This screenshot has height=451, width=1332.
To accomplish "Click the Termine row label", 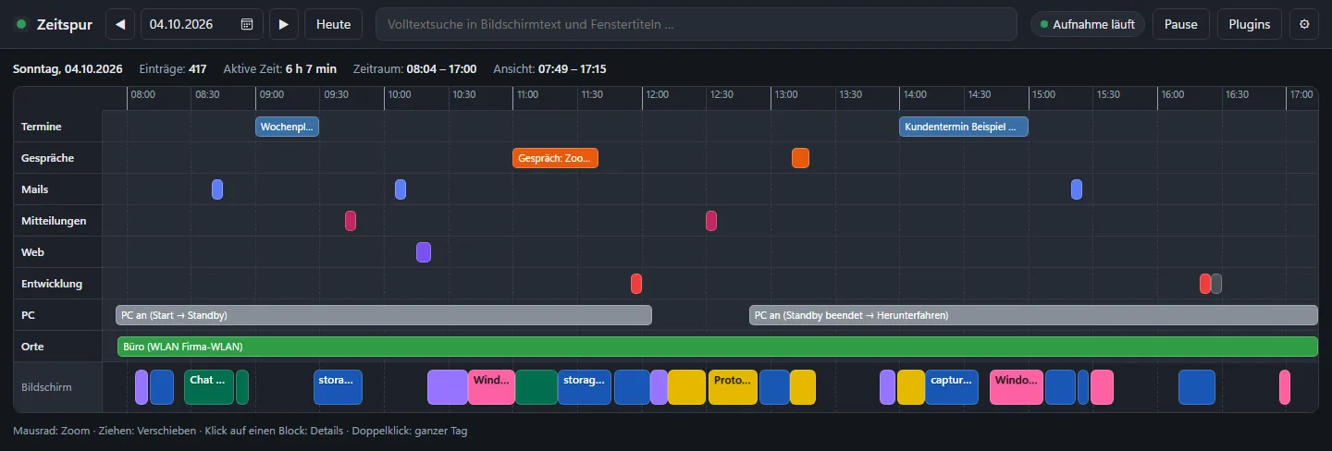I will [42, 127].
